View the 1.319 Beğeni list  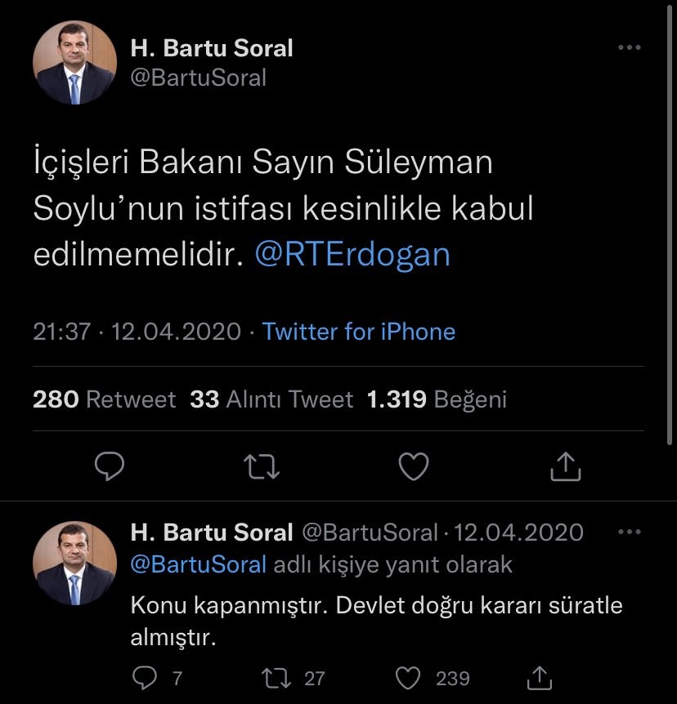[x=437, y=399]
